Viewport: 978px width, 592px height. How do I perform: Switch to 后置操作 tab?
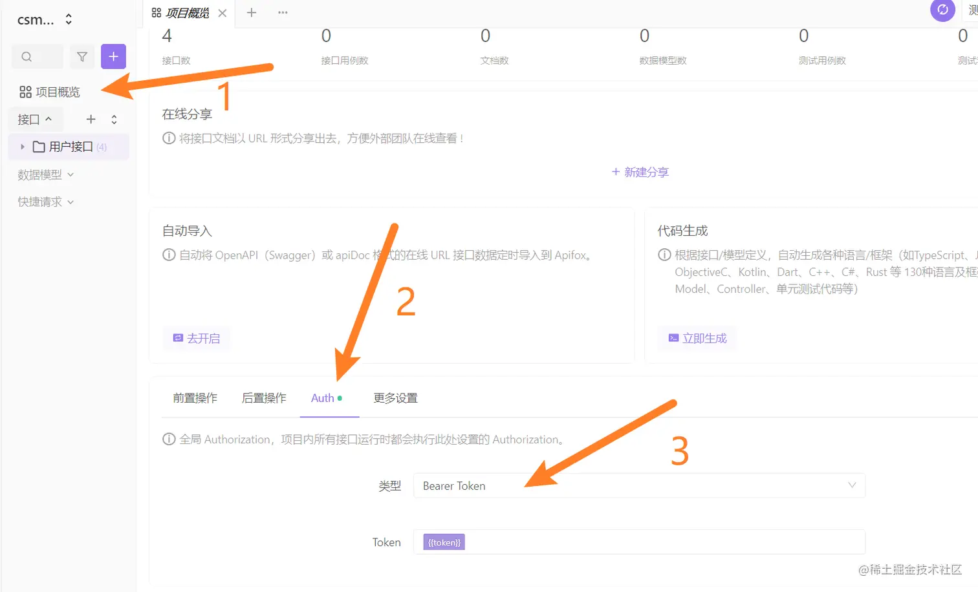pyautogui.click(x=264, y=398)
